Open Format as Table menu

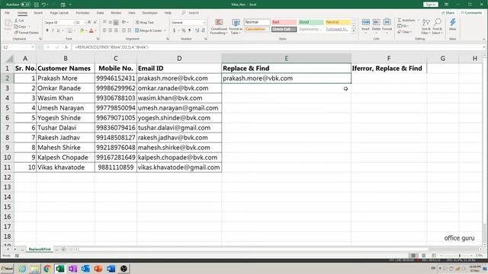(x=236, y=27)
